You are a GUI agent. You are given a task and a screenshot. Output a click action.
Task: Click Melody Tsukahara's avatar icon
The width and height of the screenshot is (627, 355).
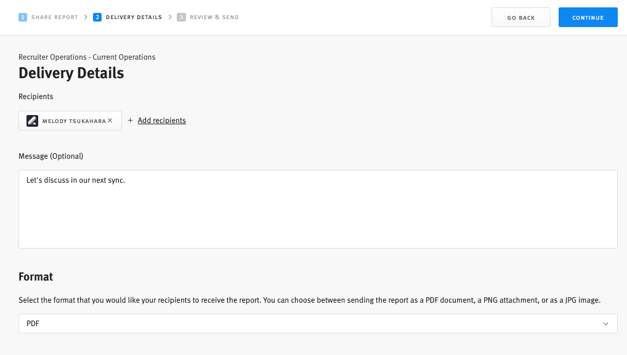(33, 121)
